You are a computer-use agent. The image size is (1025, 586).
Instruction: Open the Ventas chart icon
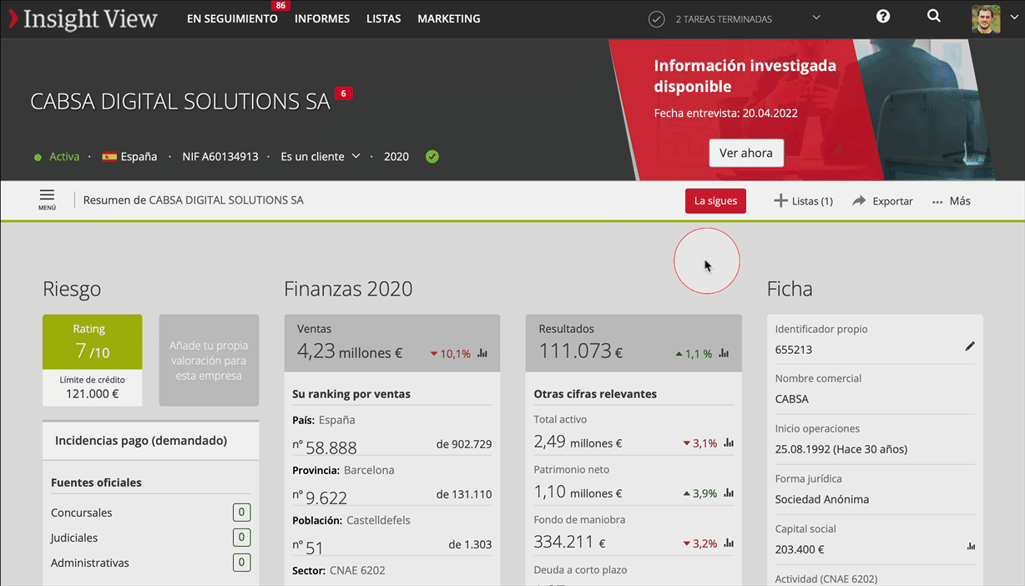(x=482, y=353)
